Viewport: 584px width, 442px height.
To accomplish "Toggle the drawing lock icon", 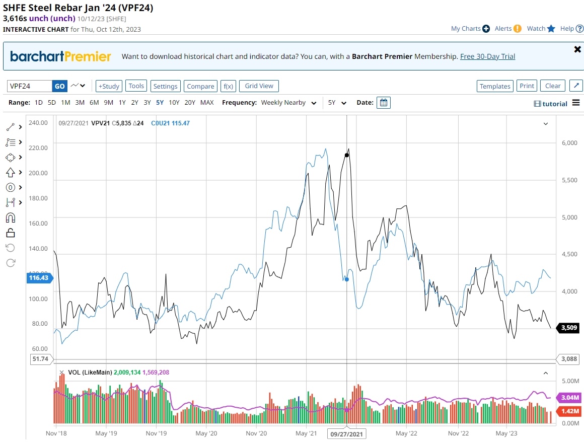I will 11,233.
